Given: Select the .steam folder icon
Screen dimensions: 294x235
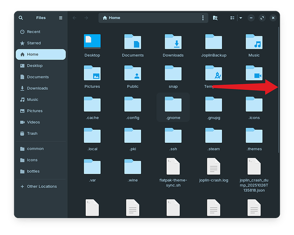Looking at the screenshot, I should click(x=214, y=136).
